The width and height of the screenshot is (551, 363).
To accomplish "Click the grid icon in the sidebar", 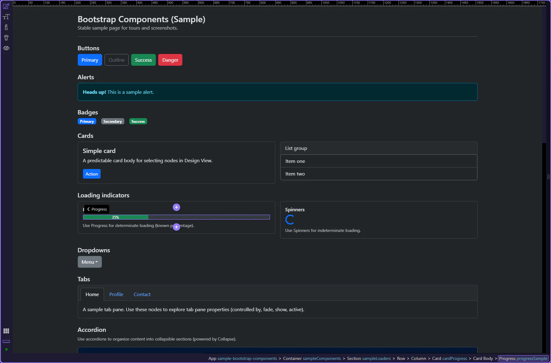I will [x=6, y=331].
